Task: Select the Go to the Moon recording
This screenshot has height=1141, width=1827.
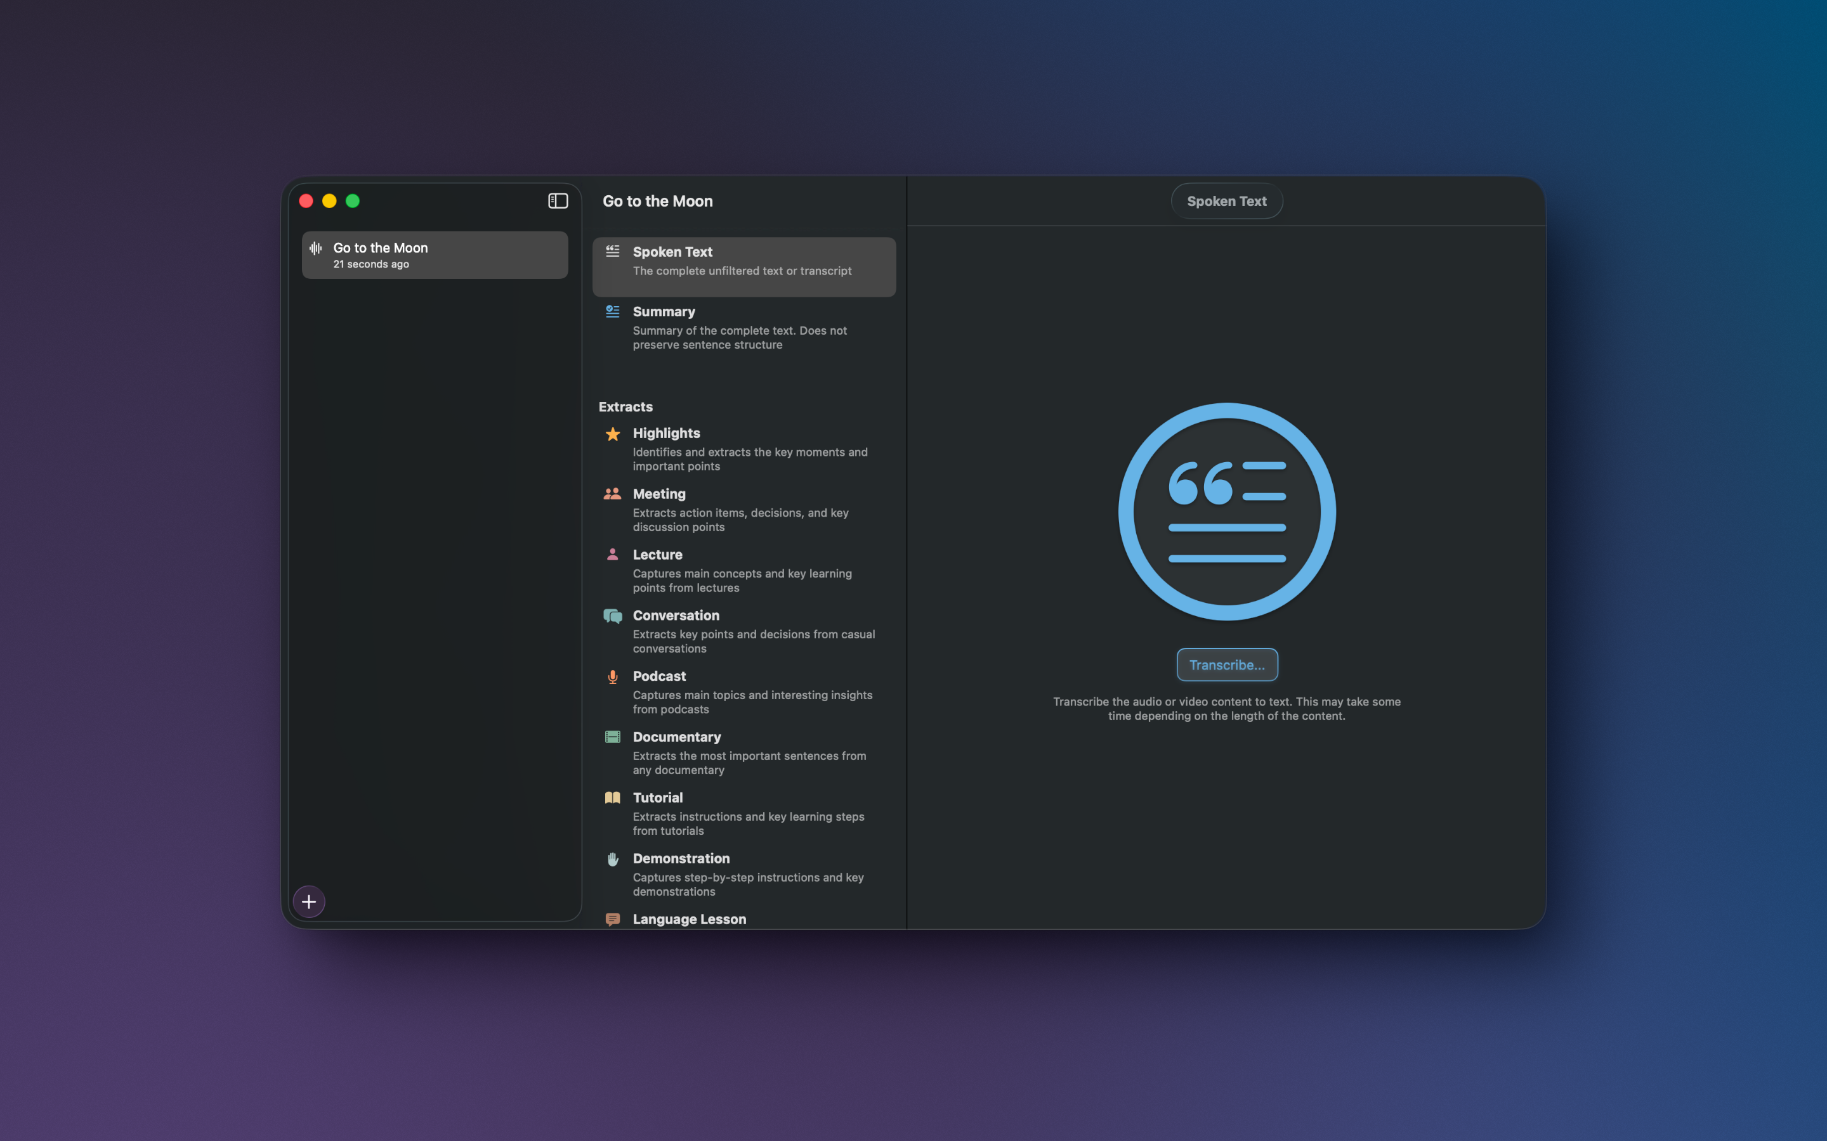Action: click(434, 254)
